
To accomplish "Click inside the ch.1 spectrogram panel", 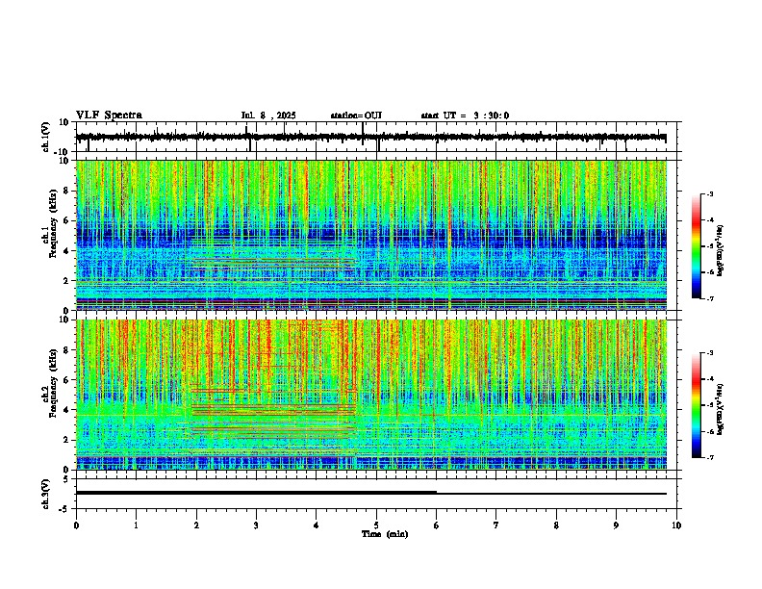I will (x=371, y=235).
